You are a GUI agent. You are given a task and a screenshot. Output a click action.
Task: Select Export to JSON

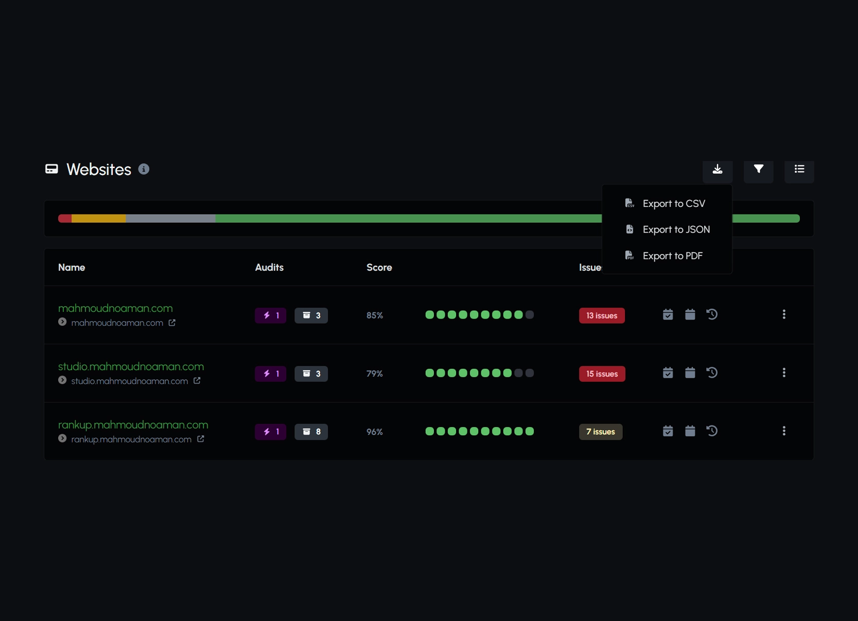pyautogui.click(x=667, y=229)
